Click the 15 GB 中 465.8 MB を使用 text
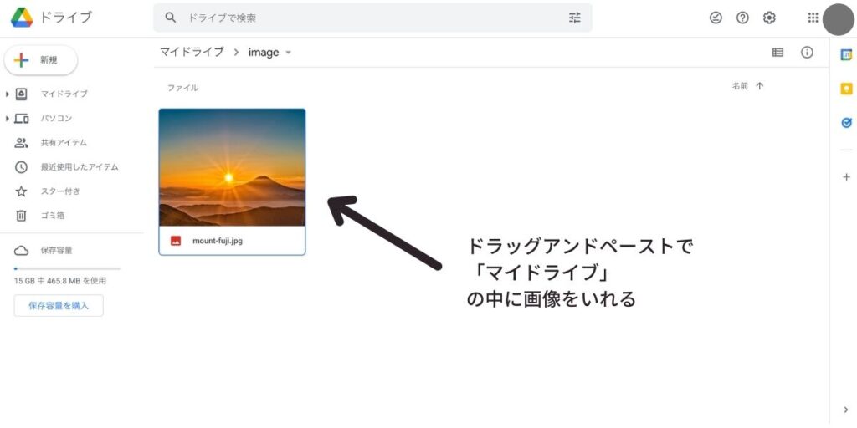The height and width of the screenshot is (428, 857). coord(60,281)
